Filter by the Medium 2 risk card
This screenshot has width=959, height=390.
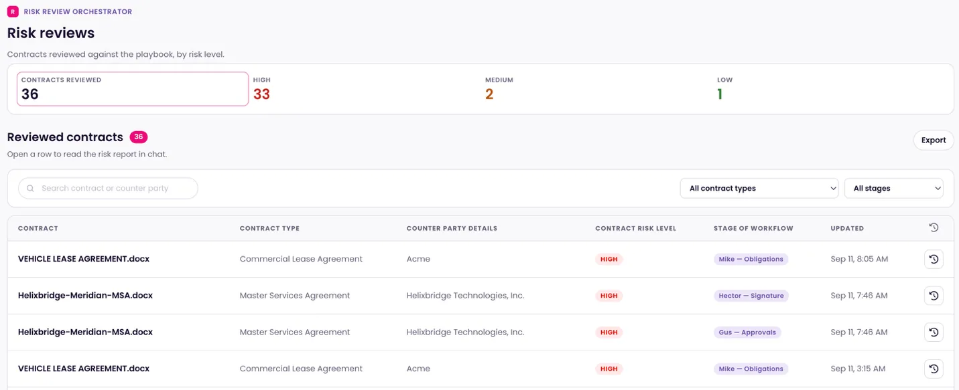[596, 89]
